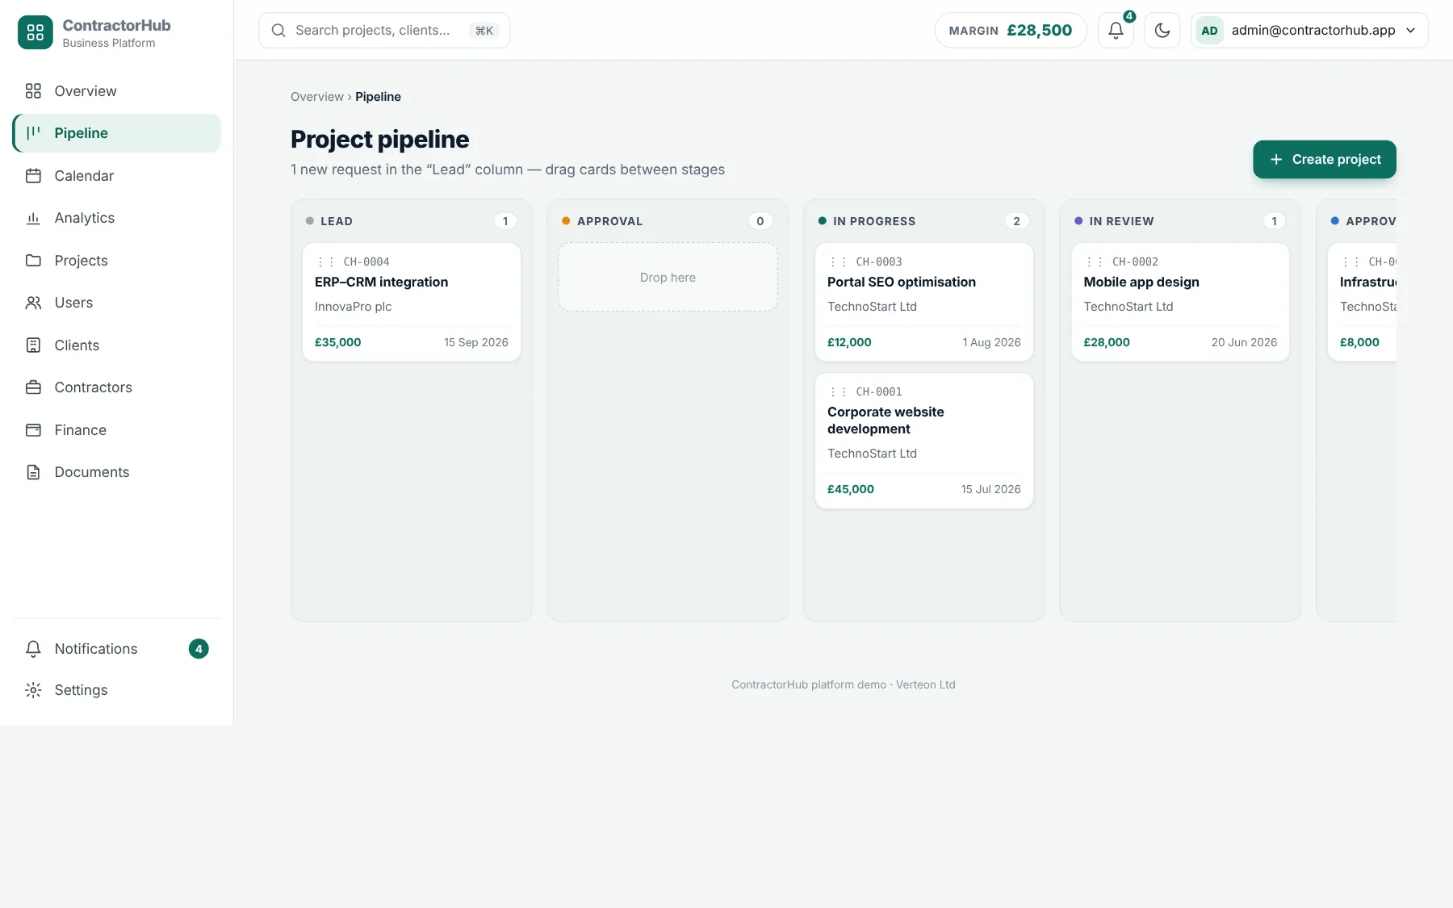Click the £35,000 amount on CH-0004
Image resolution: width=1453 pixels, height=908 pixels.
click(338, 342)
